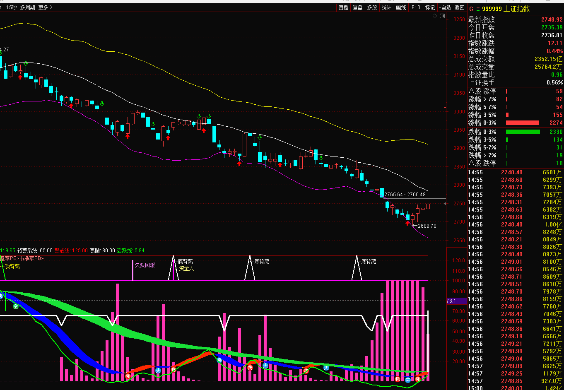Click 返回 to go back

[460, 7]
